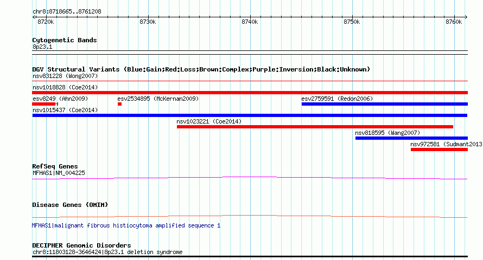Screen dimensions: 483x260
Task: Select the blue nsv818595 gain bar
Action: click(x=411, y=138)
